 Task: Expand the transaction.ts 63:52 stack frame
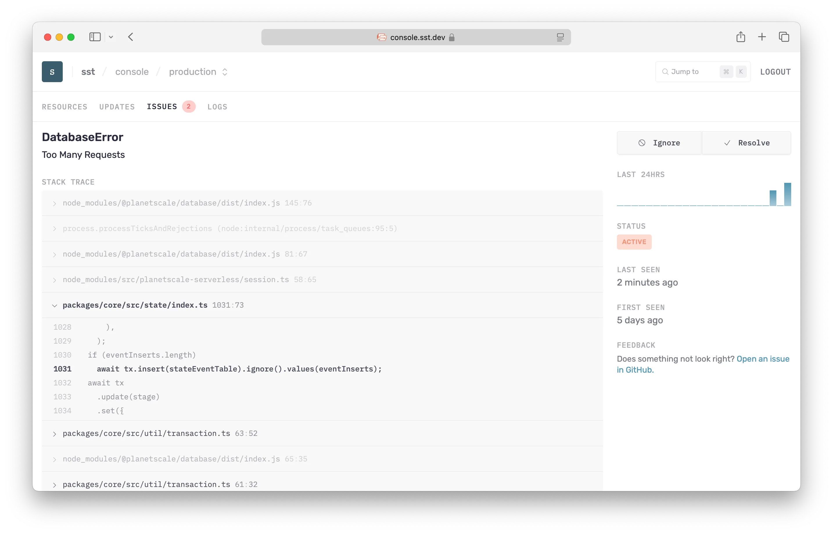point(322,434)
